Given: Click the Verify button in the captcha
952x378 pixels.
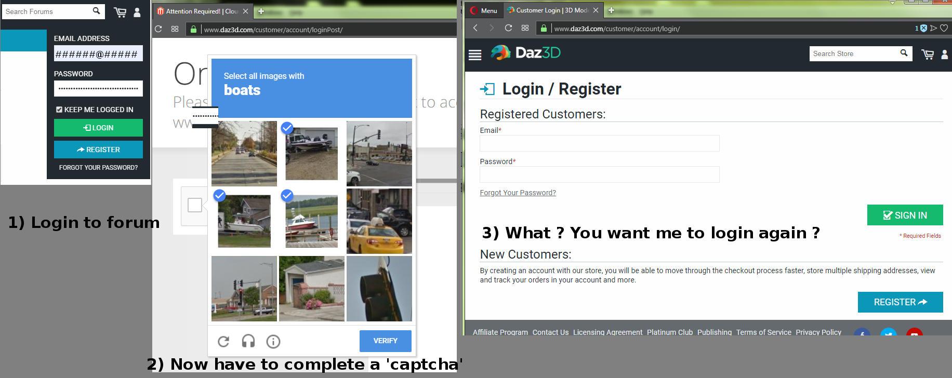Looking at the screenshot, I should click(386, 341).
